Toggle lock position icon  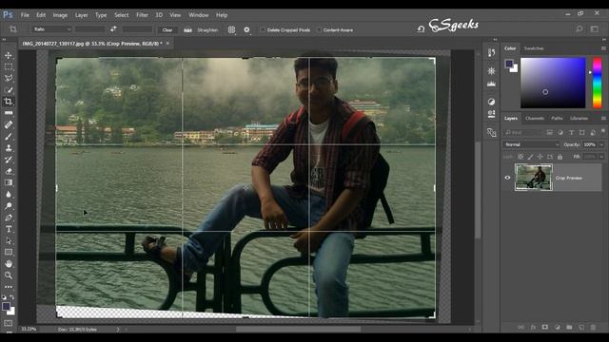coord(540,157)
